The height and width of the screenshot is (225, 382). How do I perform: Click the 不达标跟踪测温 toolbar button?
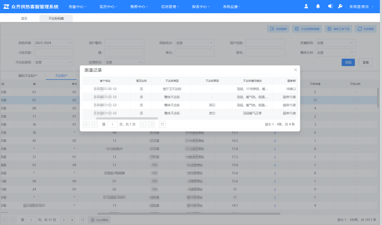coord(307,29)
